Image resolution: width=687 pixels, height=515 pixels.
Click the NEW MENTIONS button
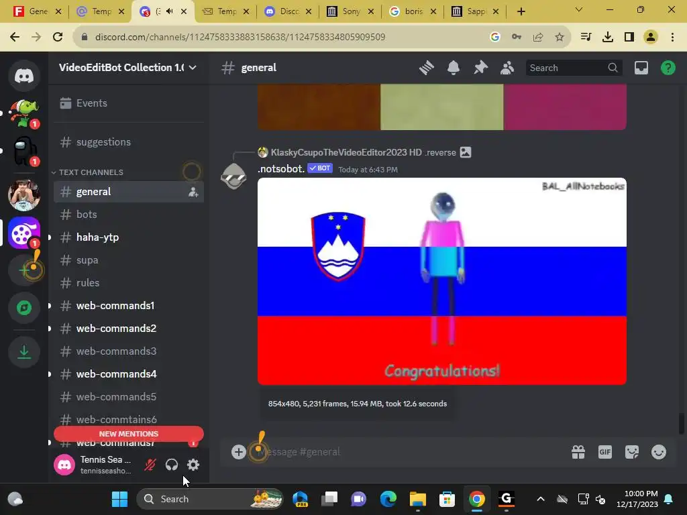(x=128, y=434)
